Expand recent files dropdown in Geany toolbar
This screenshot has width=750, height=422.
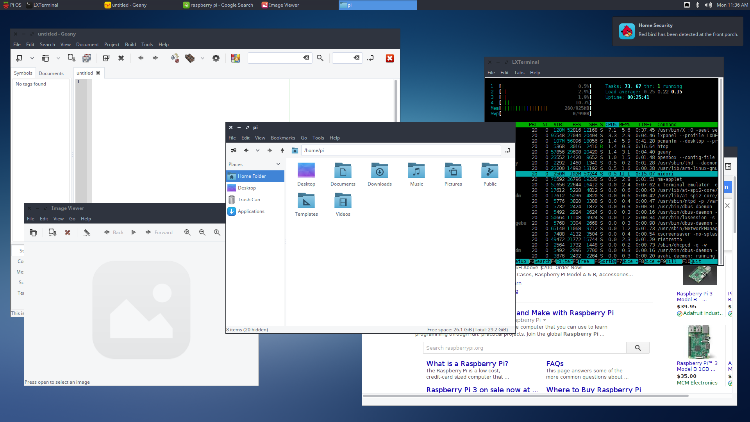tap(58, 58)
